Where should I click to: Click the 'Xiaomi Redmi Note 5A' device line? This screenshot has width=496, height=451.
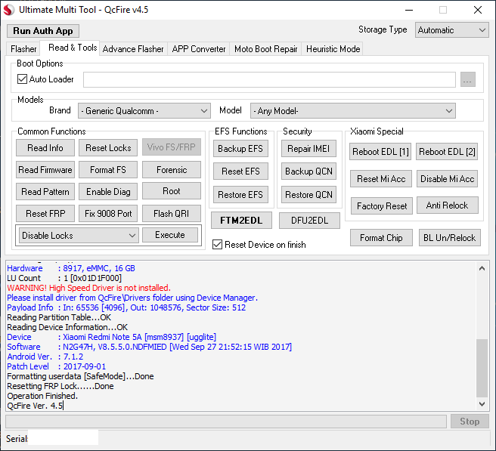point(111,337)
